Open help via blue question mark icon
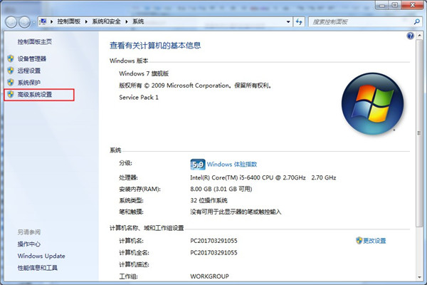The height and width of the screenshot is (285, 427). coord(411,36)
